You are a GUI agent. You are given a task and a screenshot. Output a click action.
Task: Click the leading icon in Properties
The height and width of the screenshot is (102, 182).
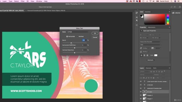(x=141, y=52)
